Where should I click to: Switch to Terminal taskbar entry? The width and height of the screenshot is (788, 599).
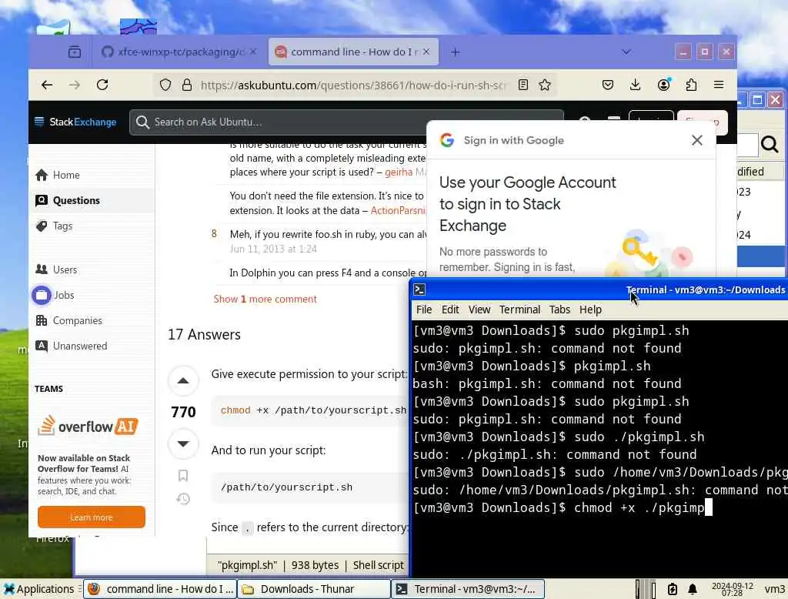pyautogui.click(x=467, y=589)
